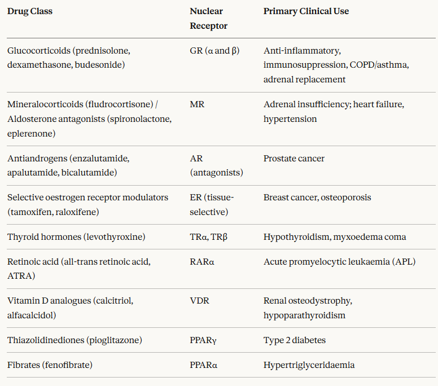Click the MR receptor cell

pyautogui.click(x=197, y=104)
